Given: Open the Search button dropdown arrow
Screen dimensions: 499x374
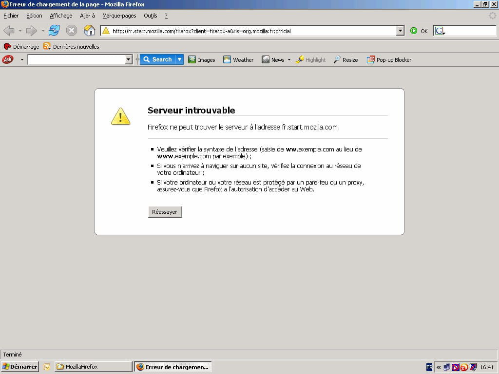Looking at the screenshot, I should point(180,59).
